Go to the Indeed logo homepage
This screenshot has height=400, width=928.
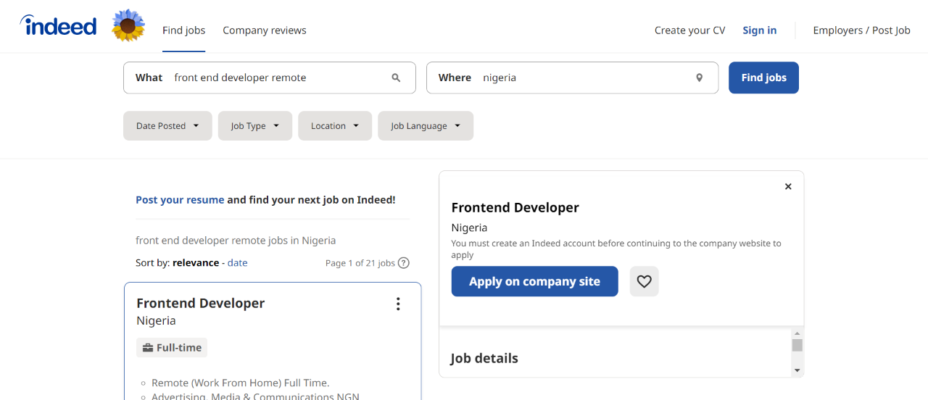coord(58,26)
